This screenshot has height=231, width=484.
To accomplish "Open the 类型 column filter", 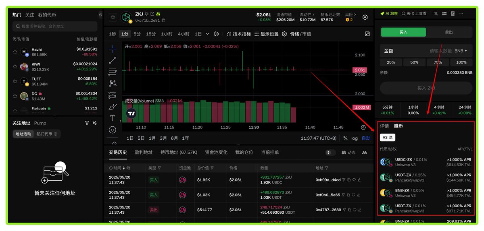I will pyautogui.click(x=159, y=168).
